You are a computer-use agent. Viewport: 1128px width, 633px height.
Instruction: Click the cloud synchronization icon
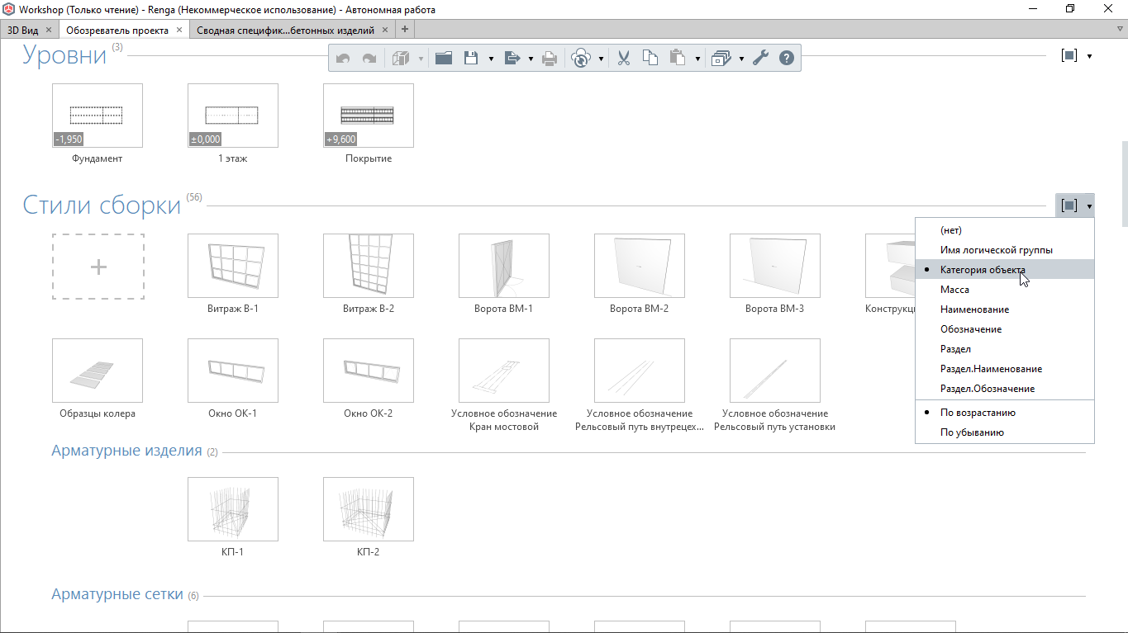point(582,59)
